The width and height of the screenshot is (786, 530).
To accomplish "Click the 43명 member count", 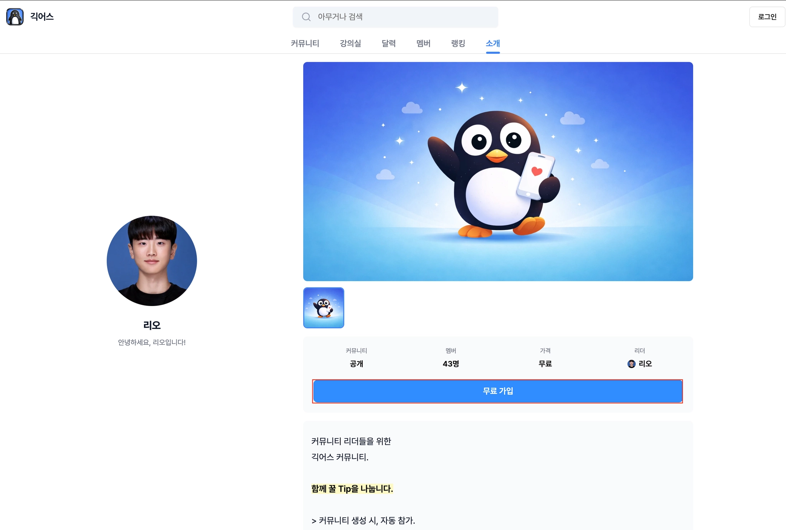I will [x=451, y=364].
